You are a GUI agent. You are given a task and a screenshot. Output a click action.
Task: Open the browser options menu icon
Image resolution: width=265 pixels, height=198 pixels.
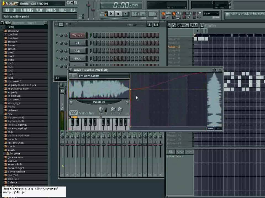(2, 23)
